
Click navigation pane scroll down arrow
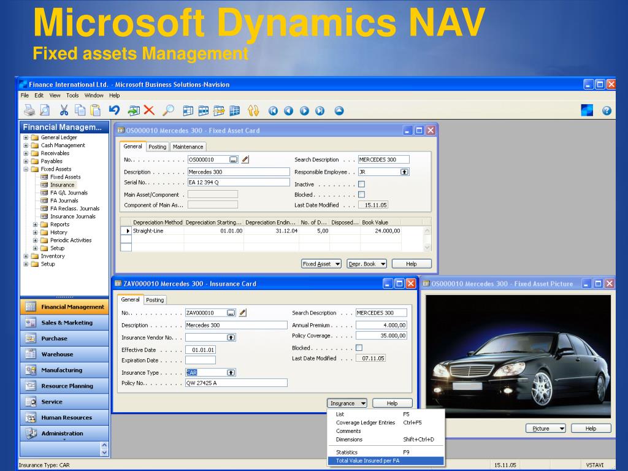104,453
